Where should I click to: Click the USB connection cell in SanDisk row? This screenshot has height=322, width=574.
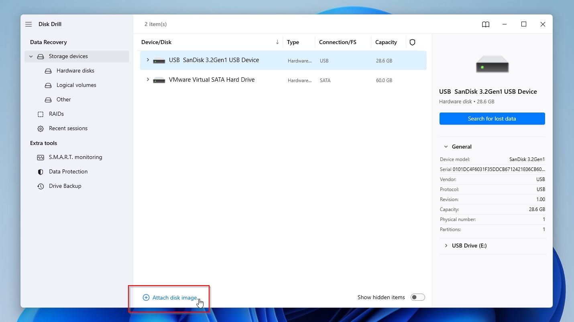point(324,61)
